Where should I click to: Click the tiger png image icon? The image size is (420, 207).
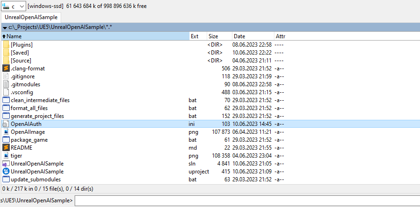(x=6, y=156)
